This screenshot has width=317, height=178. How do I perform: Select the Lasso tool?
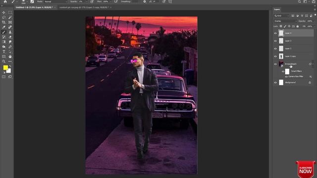click(x=3, y=17)
